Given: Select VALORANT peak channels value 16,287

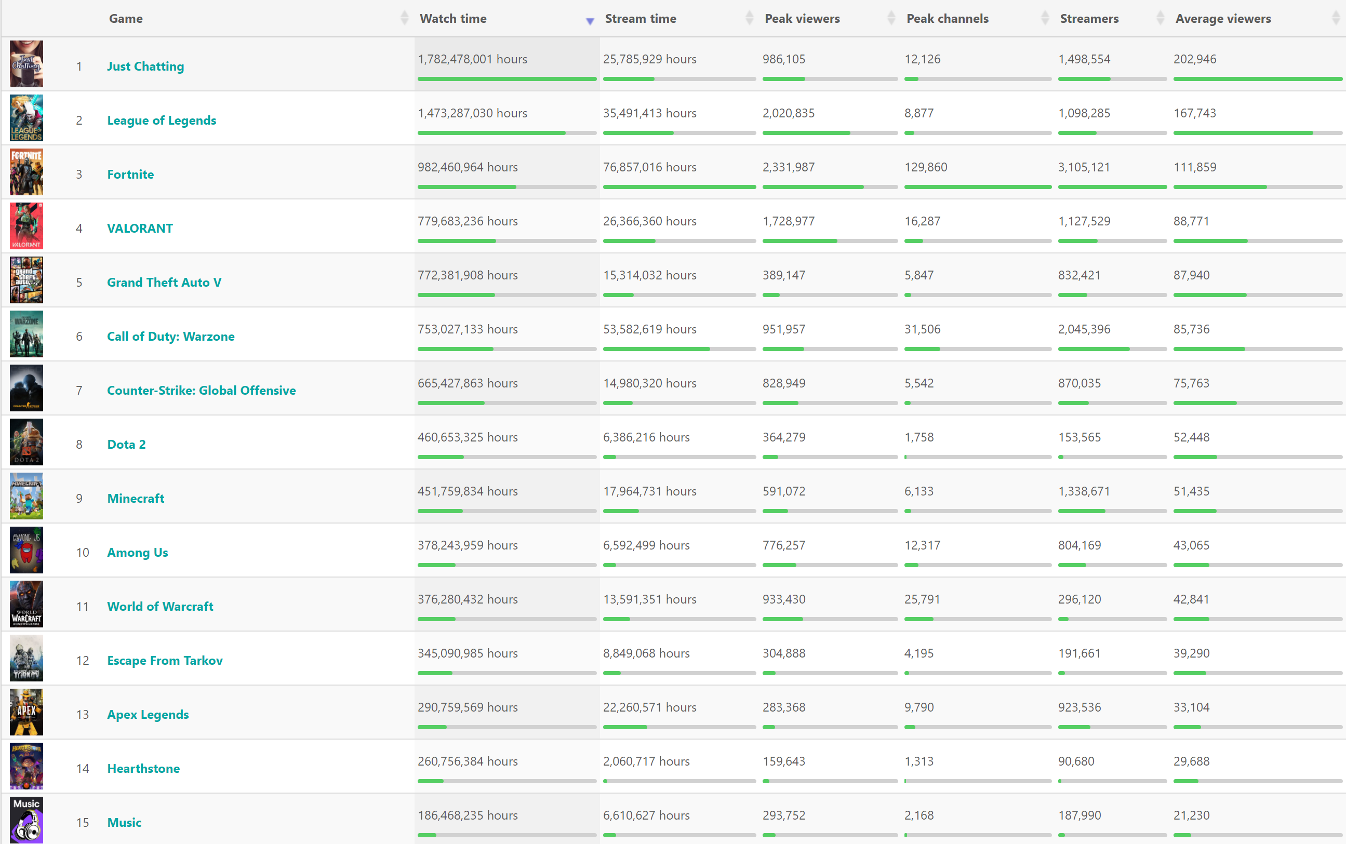Looking at the screenshot, I should click(x=922, y=222).
